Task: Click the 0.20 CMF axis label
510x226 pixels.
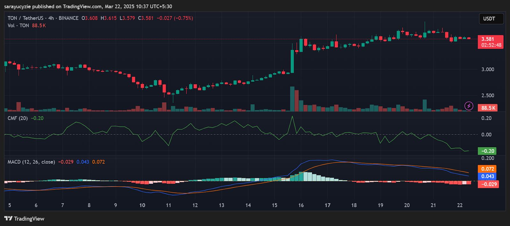Action: pos(486,118)
